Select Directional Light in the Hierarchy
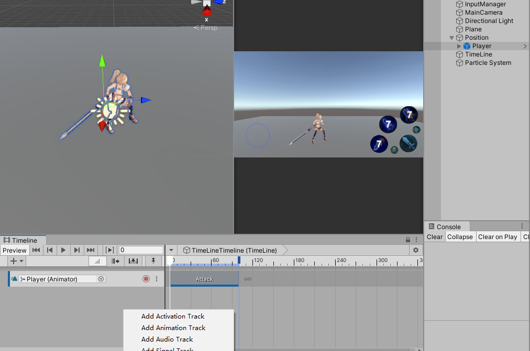The image size is (530, 351). [x=489, y=21]
